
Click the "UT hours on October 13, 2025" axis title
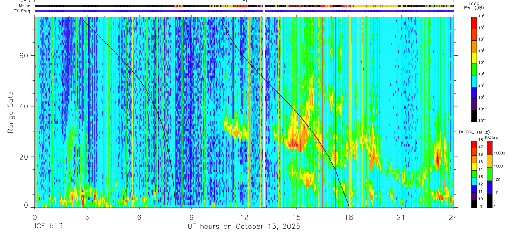[244, 227]
